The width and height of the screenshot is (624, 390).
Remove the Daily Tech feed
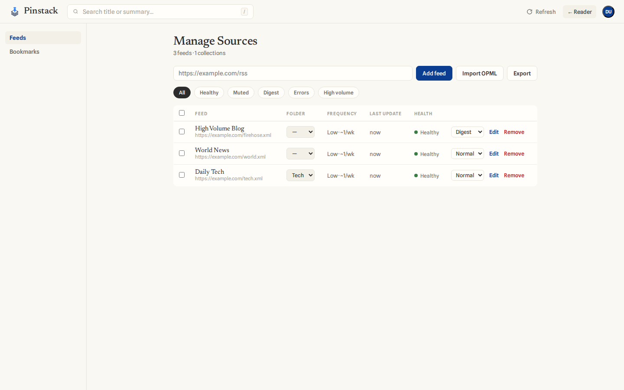coord(514,175)
